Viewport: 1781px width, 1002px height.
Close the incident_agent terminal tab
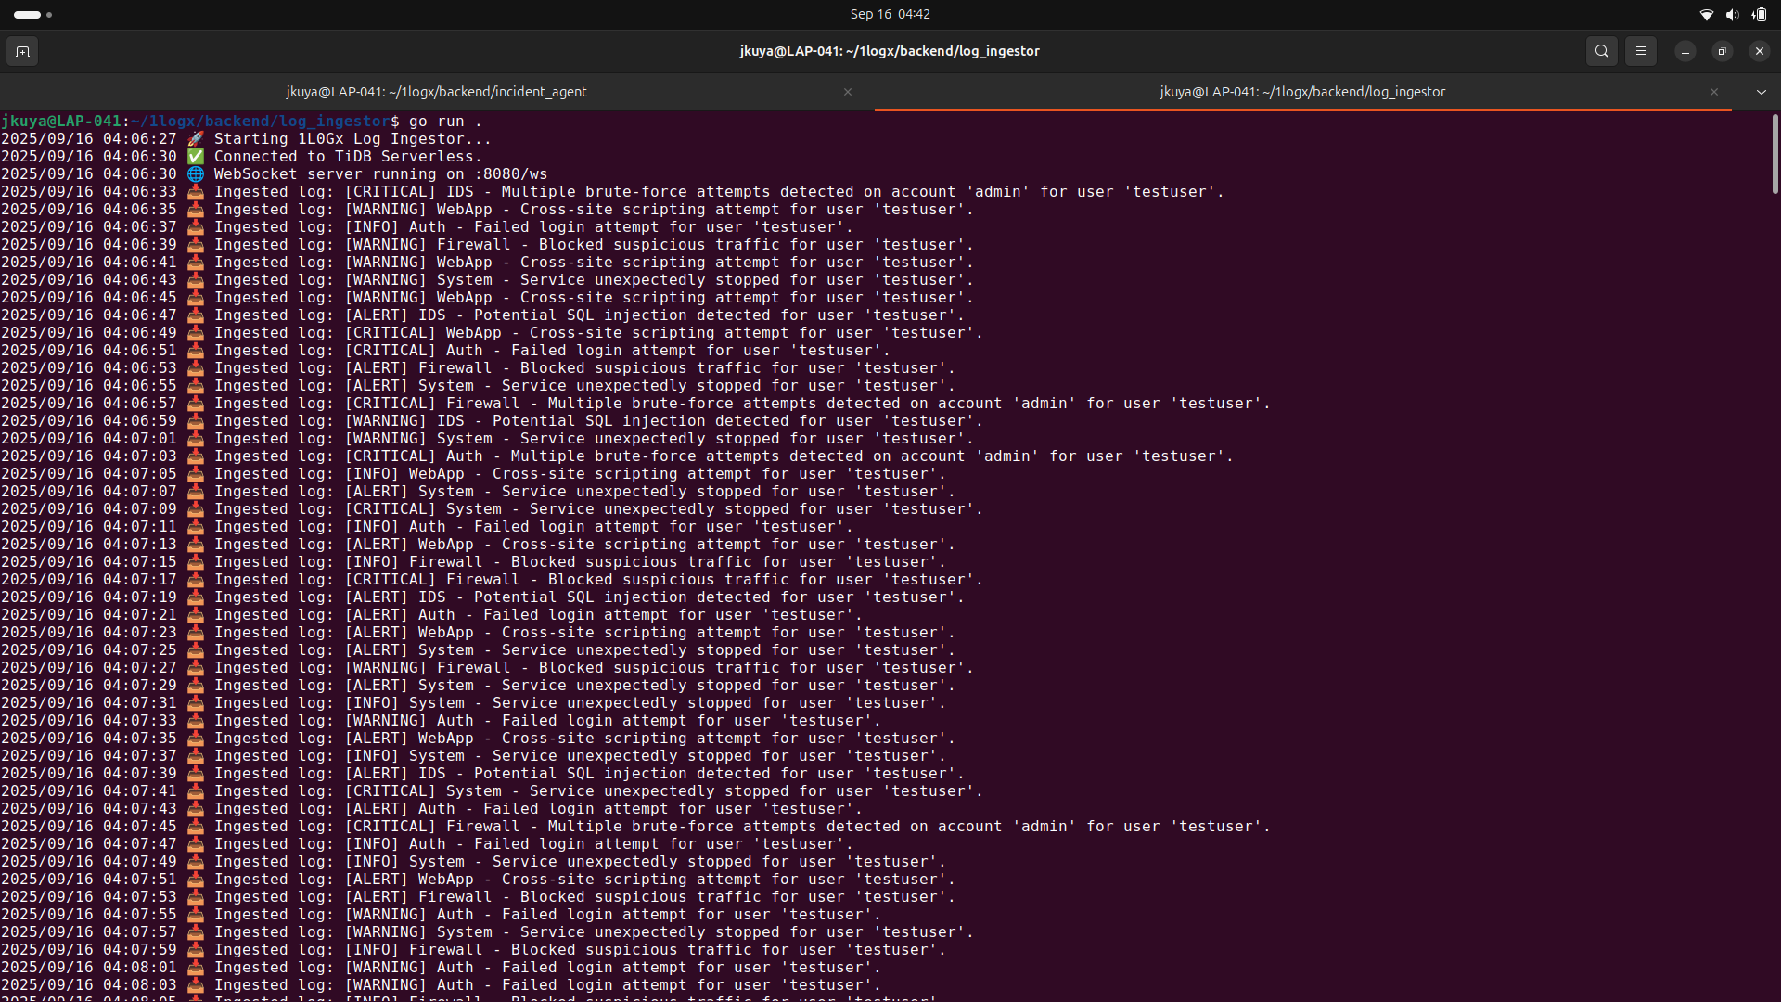point(847,92)
